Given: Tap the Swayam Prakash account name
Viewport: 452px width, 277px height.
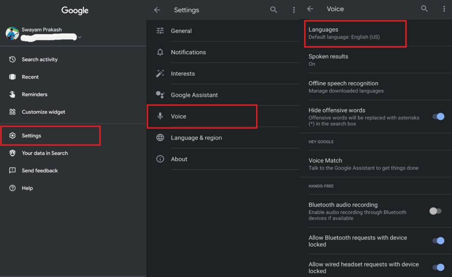Looking at the screenshot, I should click(41, 30).
